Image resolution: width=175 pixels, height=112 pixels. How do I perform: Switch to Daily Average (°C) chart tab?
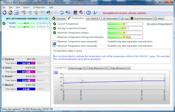pyautogui.click(x=77, y=68)
